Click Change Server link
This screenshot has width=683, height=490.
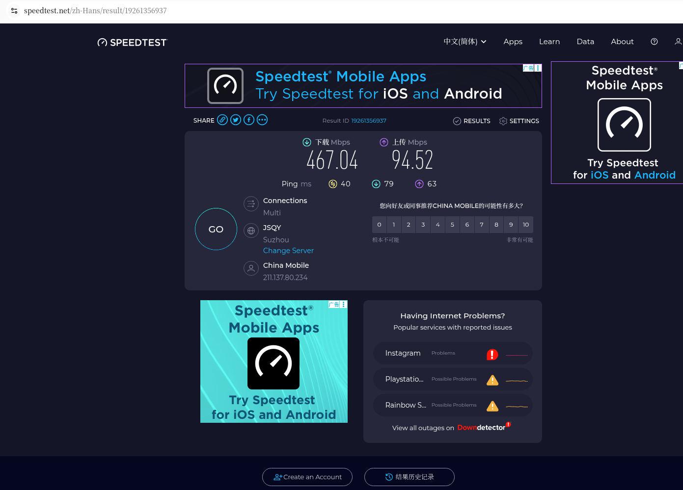coord(288,251)
